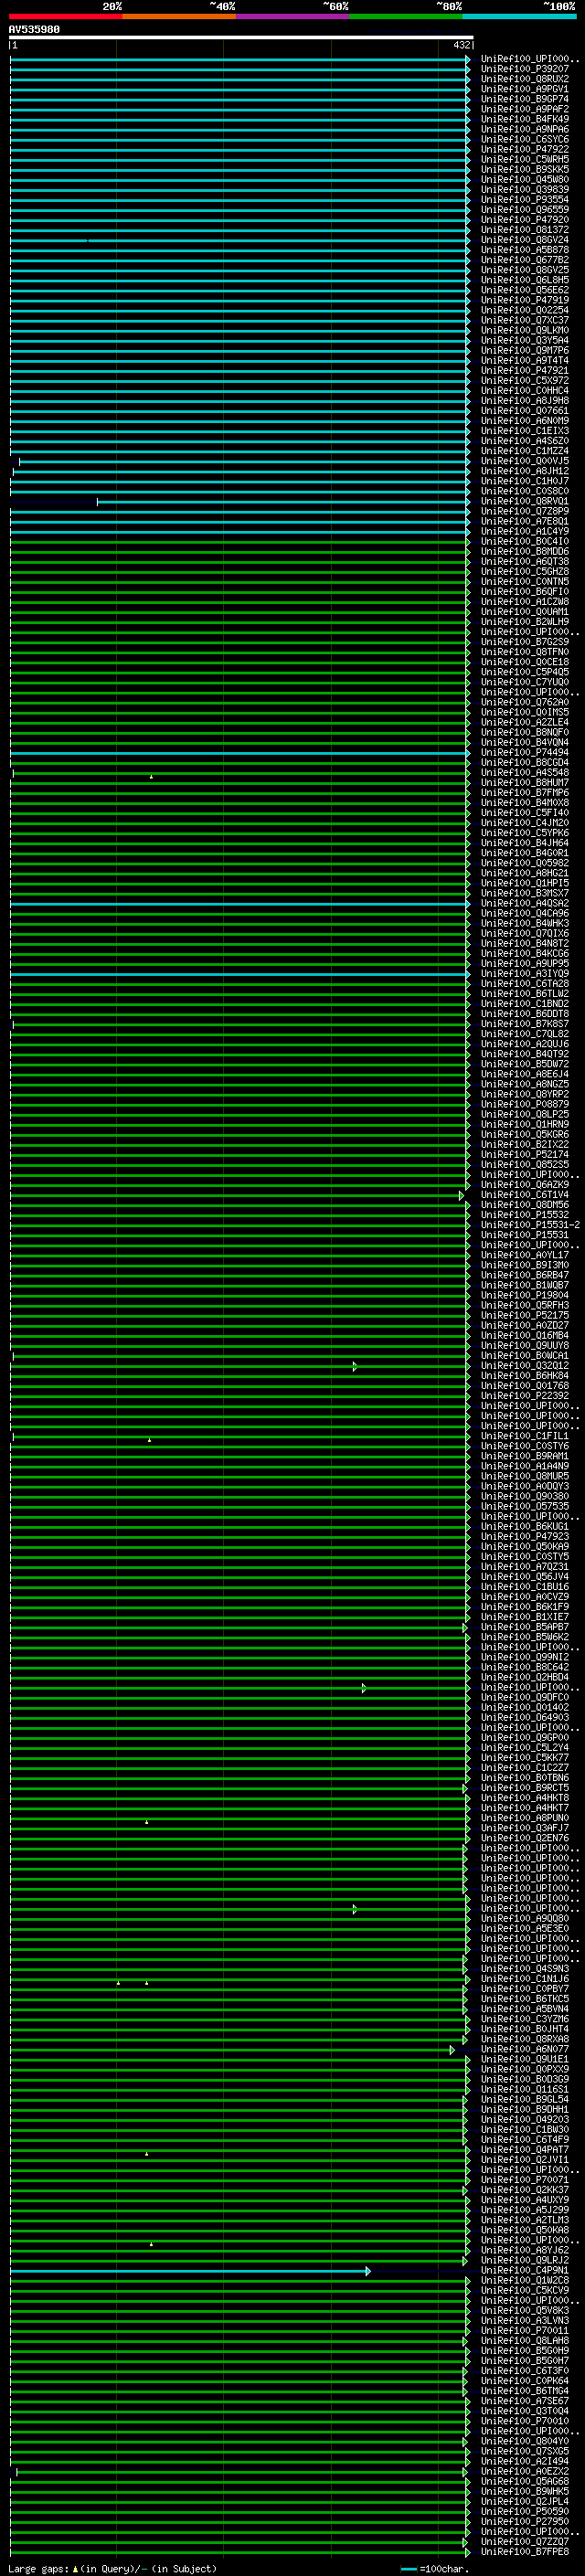Open hit UniRef100_A9PGV1
This screenshot has height=2576, width=585.
525,89
